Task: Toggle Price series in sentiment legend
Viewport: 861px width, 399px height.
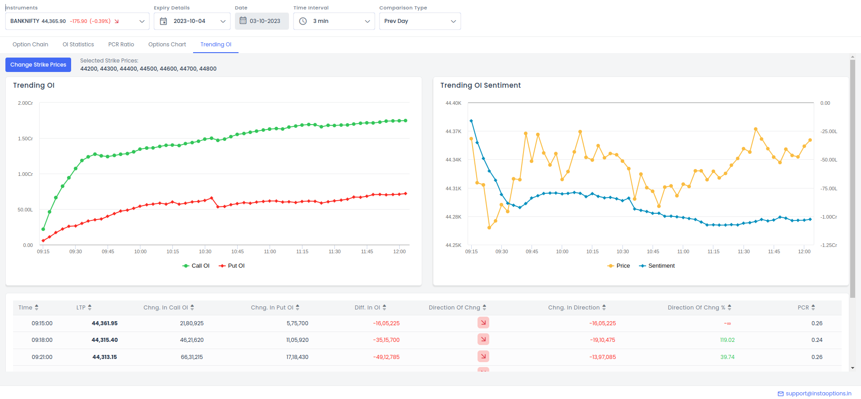Action: pos(618,266)
